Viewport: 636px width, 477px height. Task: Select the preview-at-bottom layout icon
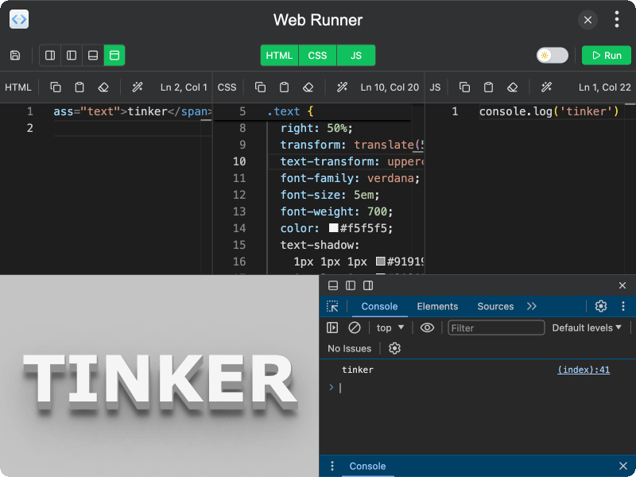pyautogui.click(x=93, y=55)
